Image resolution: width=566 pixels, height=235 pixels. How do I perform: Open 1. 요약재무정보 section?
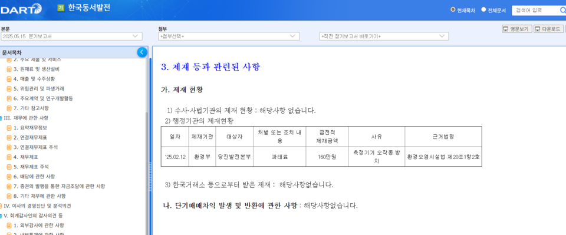[x=30, y=128]
